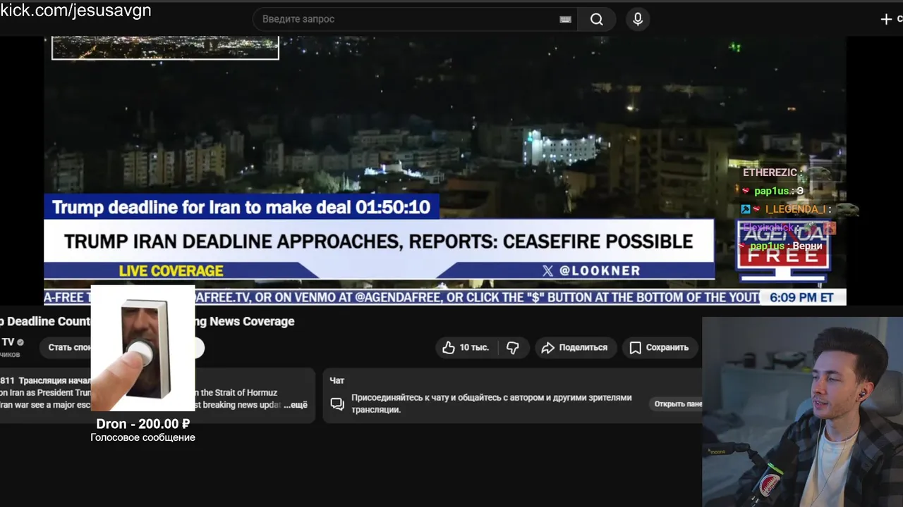This screenshot has height=507, width=903.
Task: Click the channel verified checkmark badge
Action: (20, 343)
